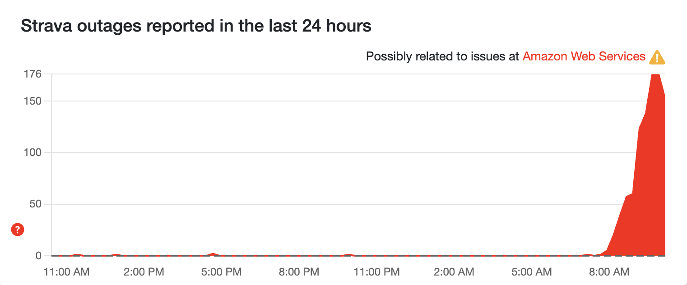Click the small red bump above 5:00 PM
This screenshot has width=687, height=285.
(213, 253)
